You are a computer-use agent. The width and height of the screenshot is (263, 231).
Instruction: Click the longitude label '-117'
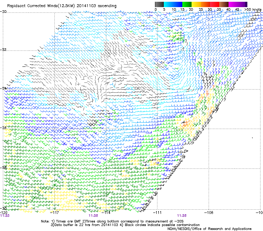click(x=54, y=213)
